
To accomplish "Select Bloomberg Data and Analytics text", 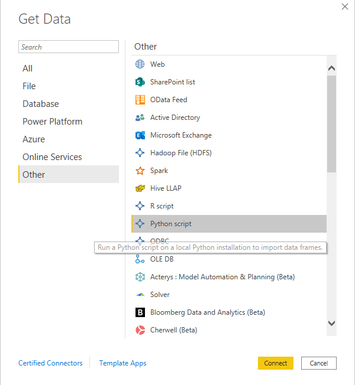I will [208, 312].
